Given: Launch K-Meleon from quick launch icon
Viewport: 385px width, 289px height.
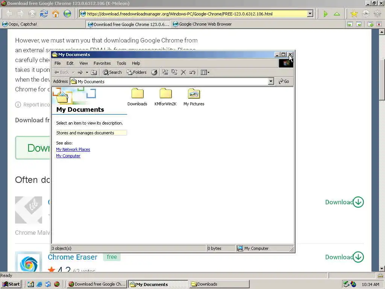Looking at the screenshot, I should coord(57,284).
